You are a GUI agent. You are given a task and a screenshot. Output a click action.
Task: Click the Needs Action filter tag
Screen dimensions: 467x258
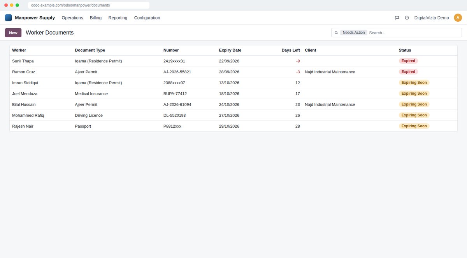tap(354, 33)
